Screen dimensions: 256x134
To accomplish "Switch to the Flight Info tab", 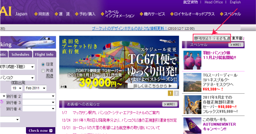I will (x=44, y=54).
